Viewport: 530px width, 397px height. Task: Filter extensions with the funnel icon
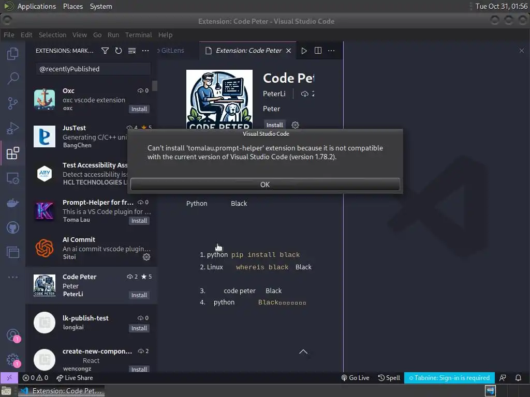[x=105, y=51]
